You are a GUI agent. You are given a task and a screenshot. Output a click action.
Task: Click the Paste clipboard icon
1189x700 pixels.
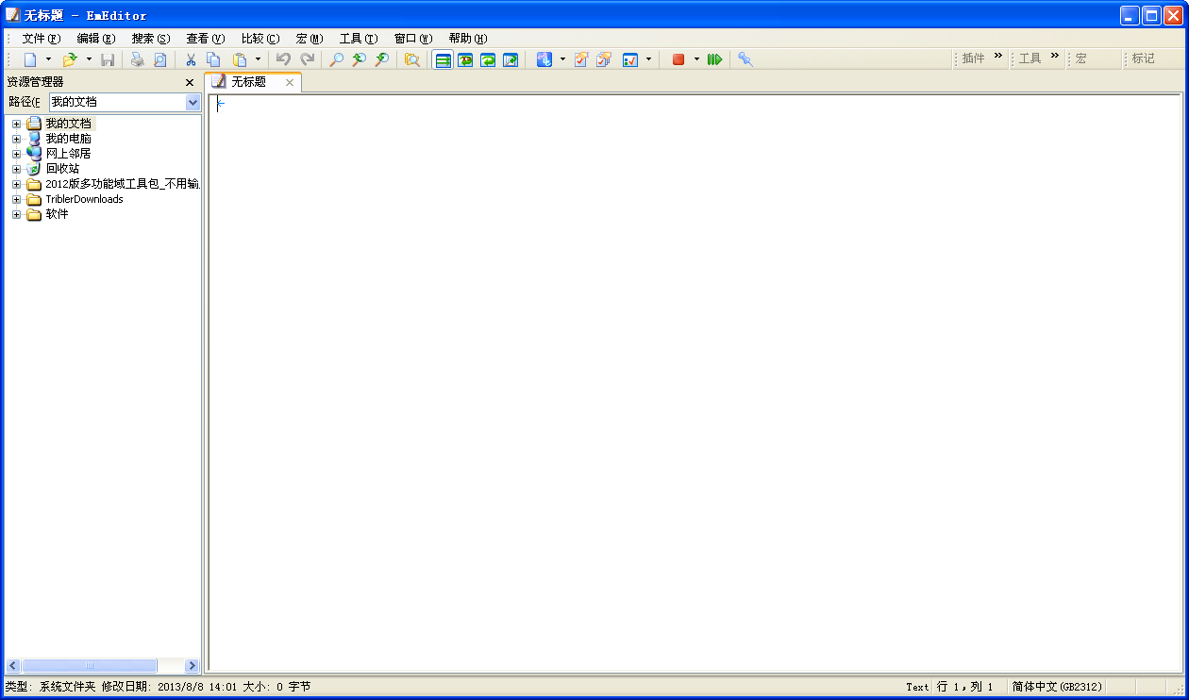point(240,59)
